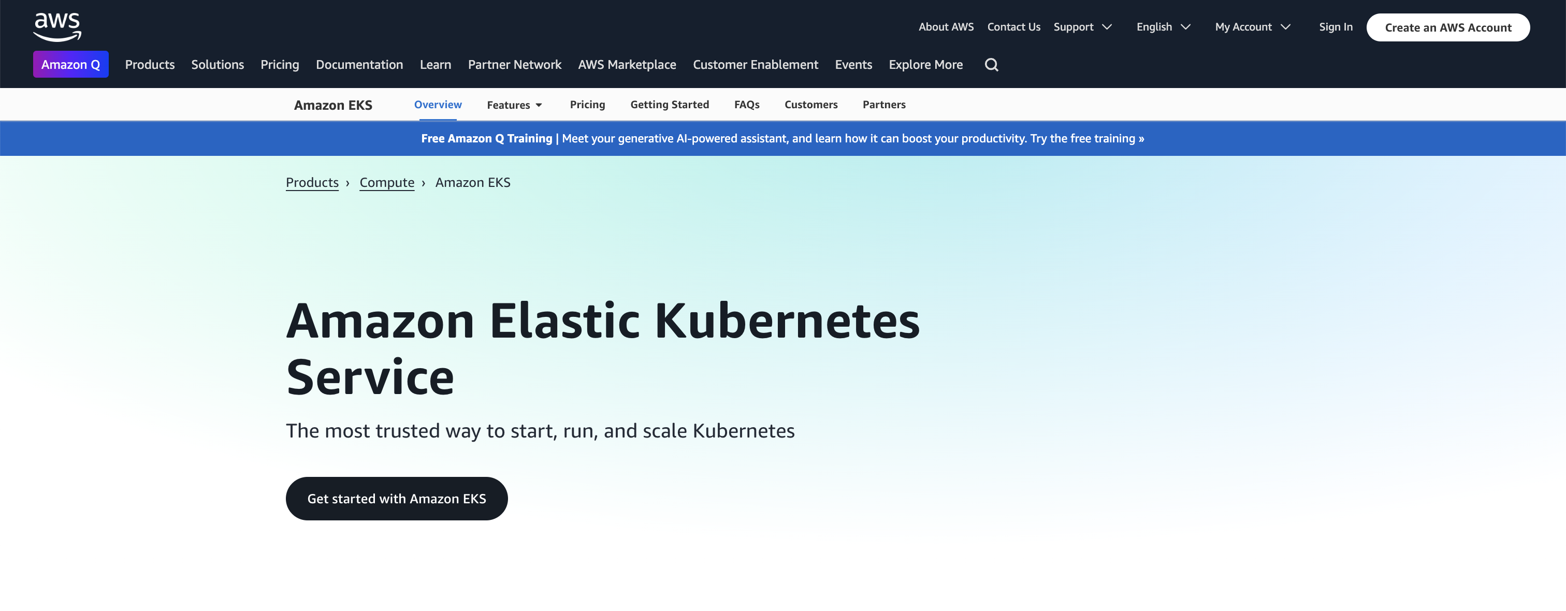Viewport: 1566px width, 611px height.
Task: Open the Events menu
Action: click(853, 64)
